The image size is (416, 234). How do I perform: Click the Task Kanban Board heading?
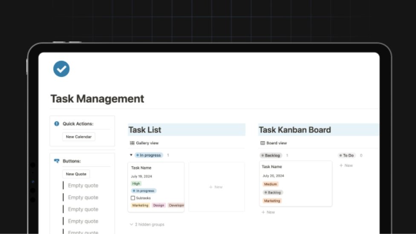295,130
